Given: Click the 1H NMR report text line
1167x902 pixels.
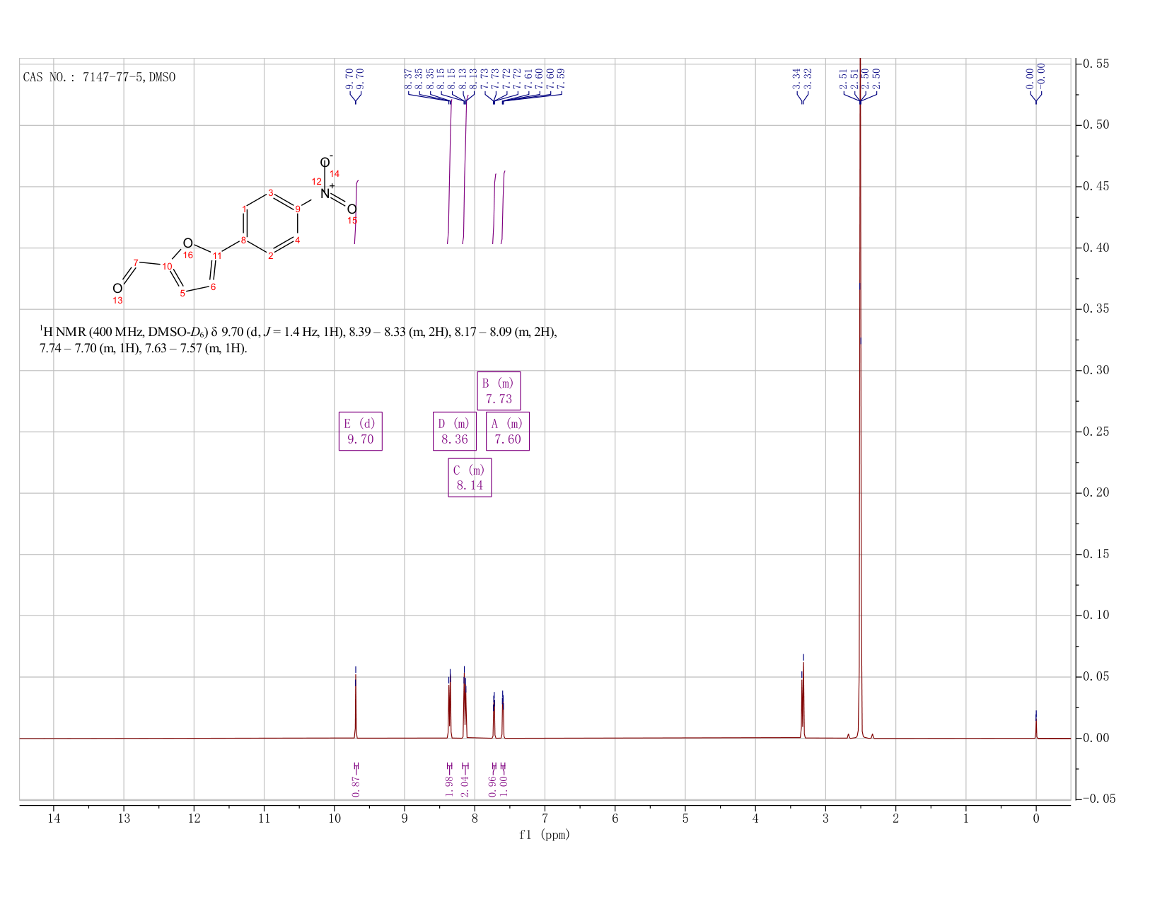Looking at the screenshot, I should click(x=298, y=340).
